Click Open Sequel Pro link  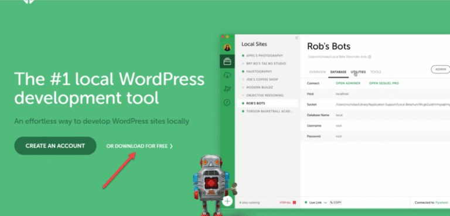[x=384, y=83]
